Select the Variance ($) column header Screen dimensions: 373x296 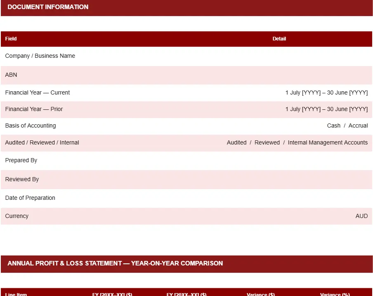click(x=260, y=294)
